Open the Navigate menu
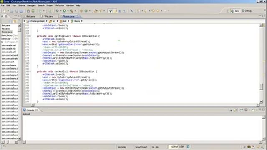This screenshot has width=267, height=150. [x=31, y=5]
